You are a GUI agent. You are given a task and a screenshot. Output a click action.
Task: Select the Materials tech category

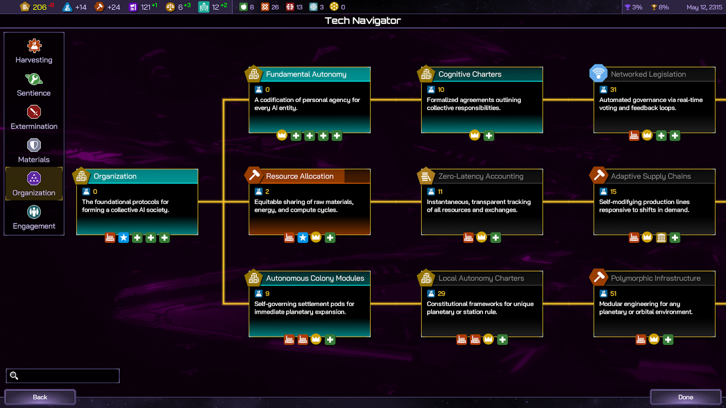click(x=34, y=151)
